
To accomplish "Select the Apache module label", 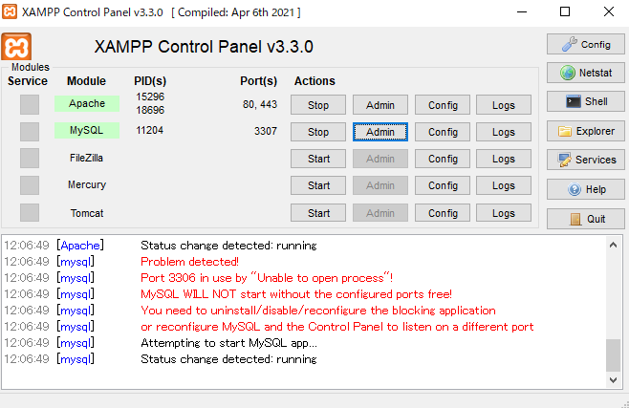I will [87, 103].
